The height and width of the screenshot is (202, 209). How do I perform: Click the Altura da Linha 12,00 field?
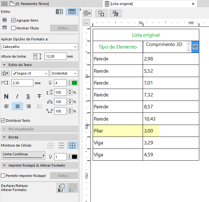[x=55, y=56]
